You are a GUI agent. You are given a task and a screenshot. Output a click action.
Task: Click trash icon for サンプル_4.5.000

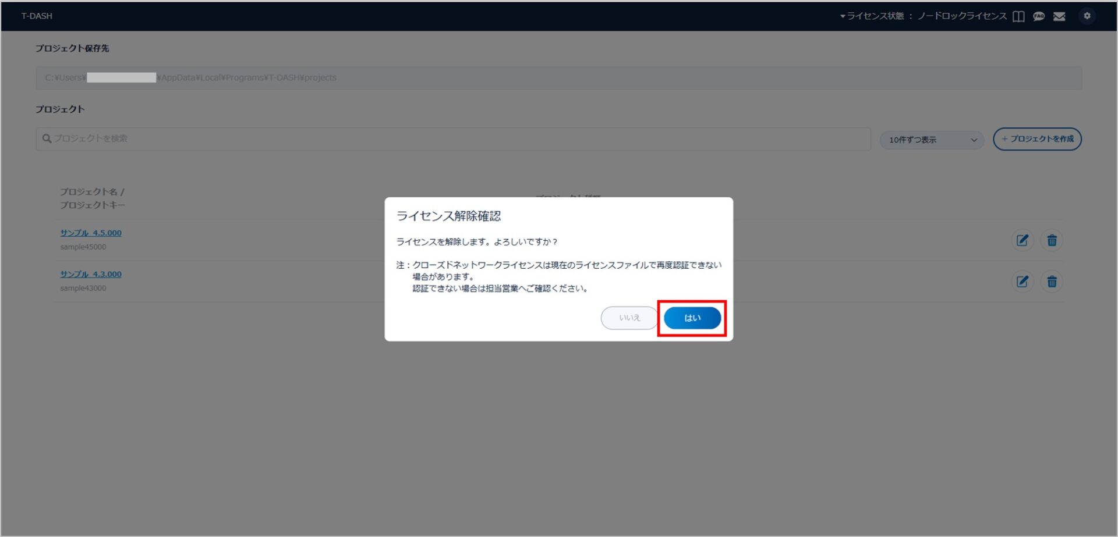coord(1052,240)
